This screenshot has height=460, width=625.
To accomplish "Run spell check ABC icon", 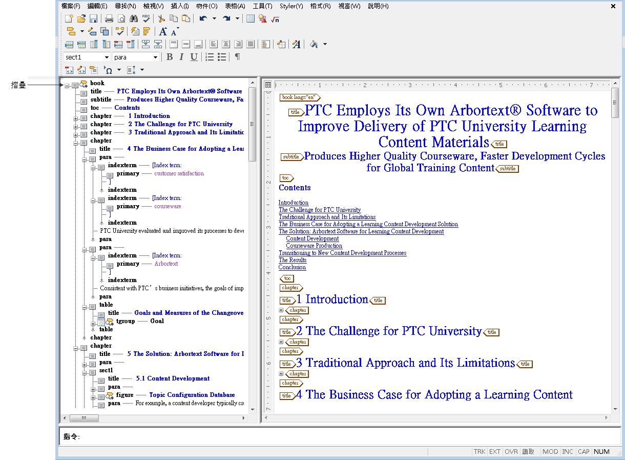I will click(146, 19).
